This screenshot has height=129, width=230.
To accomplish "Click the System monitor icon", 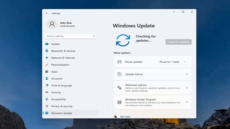I will point(47,44).
